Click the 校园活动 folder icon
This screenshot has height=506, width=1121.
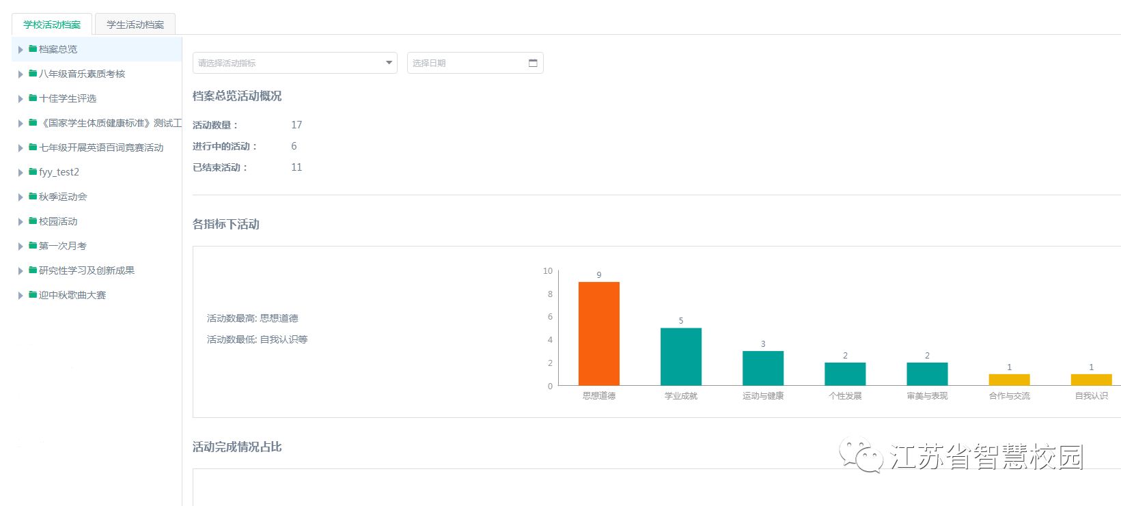[x=33, y=221]
